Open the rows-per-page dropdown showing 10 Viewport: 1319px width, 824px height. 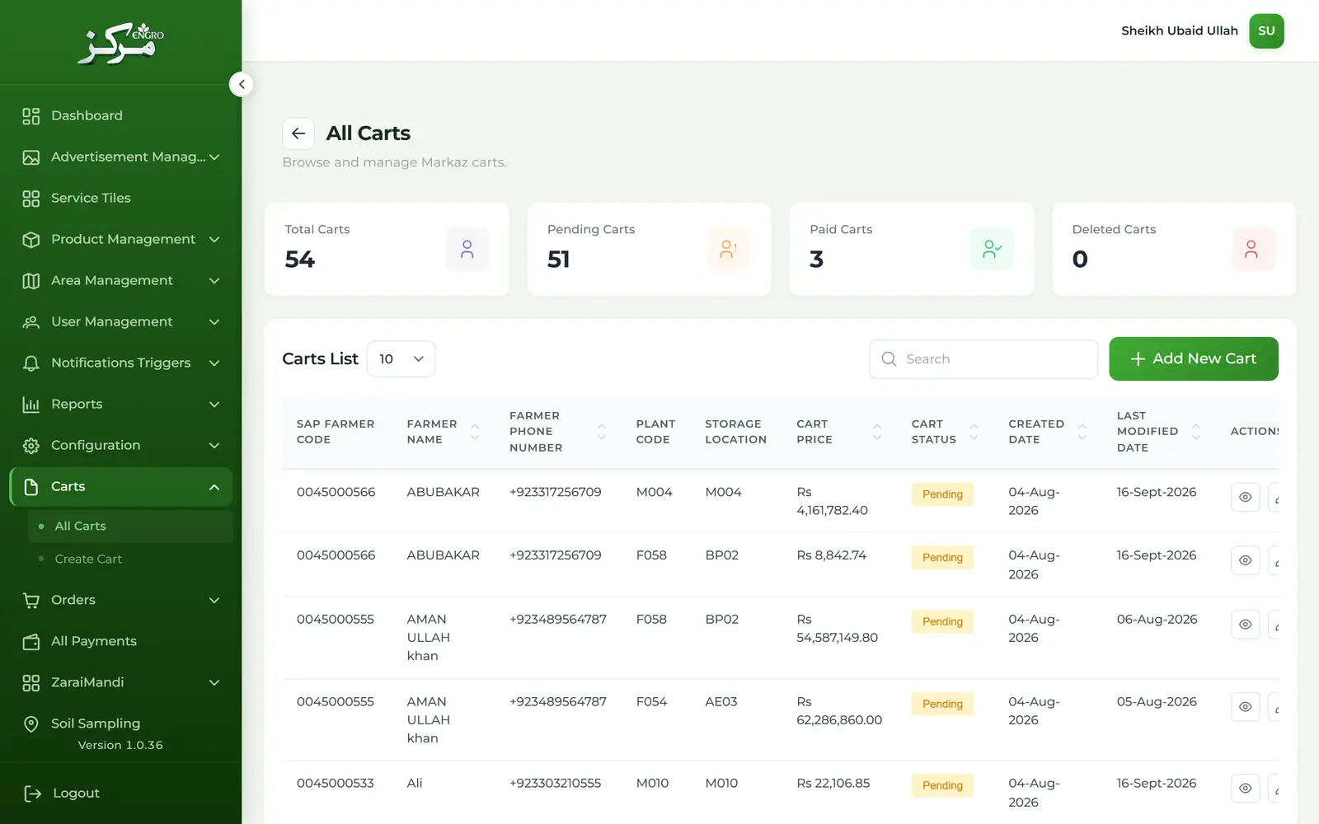point(401,359)
